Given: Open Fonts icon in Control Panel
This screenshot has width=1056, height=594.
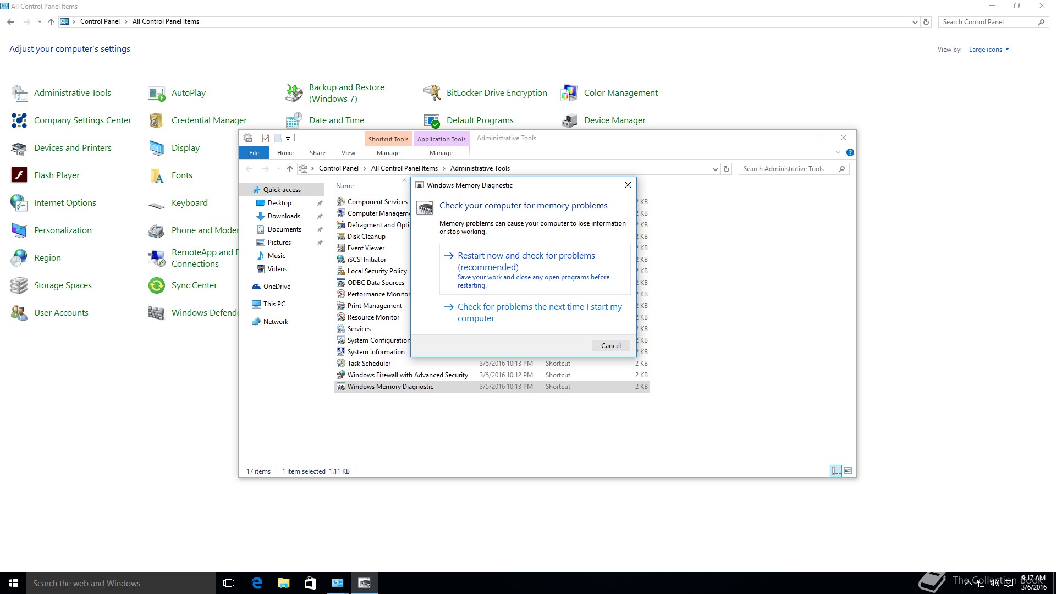Looking at the screenshot, I should 157,175.
